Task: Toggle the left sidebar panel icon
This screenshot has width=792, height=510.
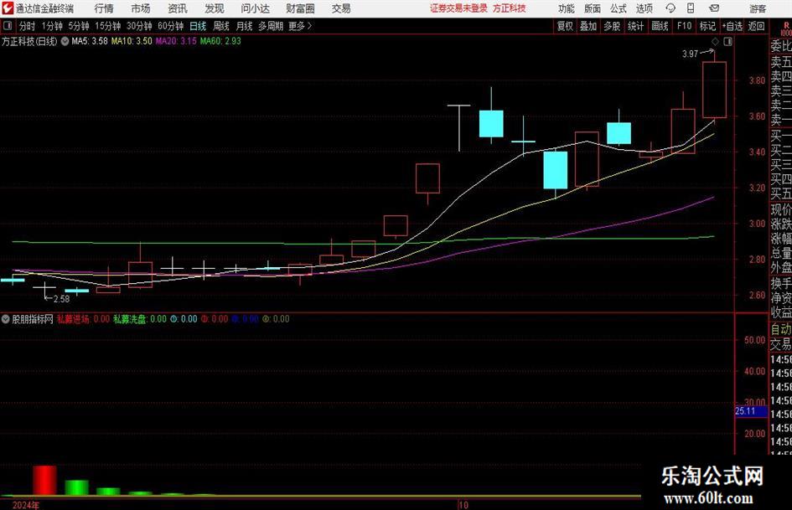Action: tap(7, 26)
